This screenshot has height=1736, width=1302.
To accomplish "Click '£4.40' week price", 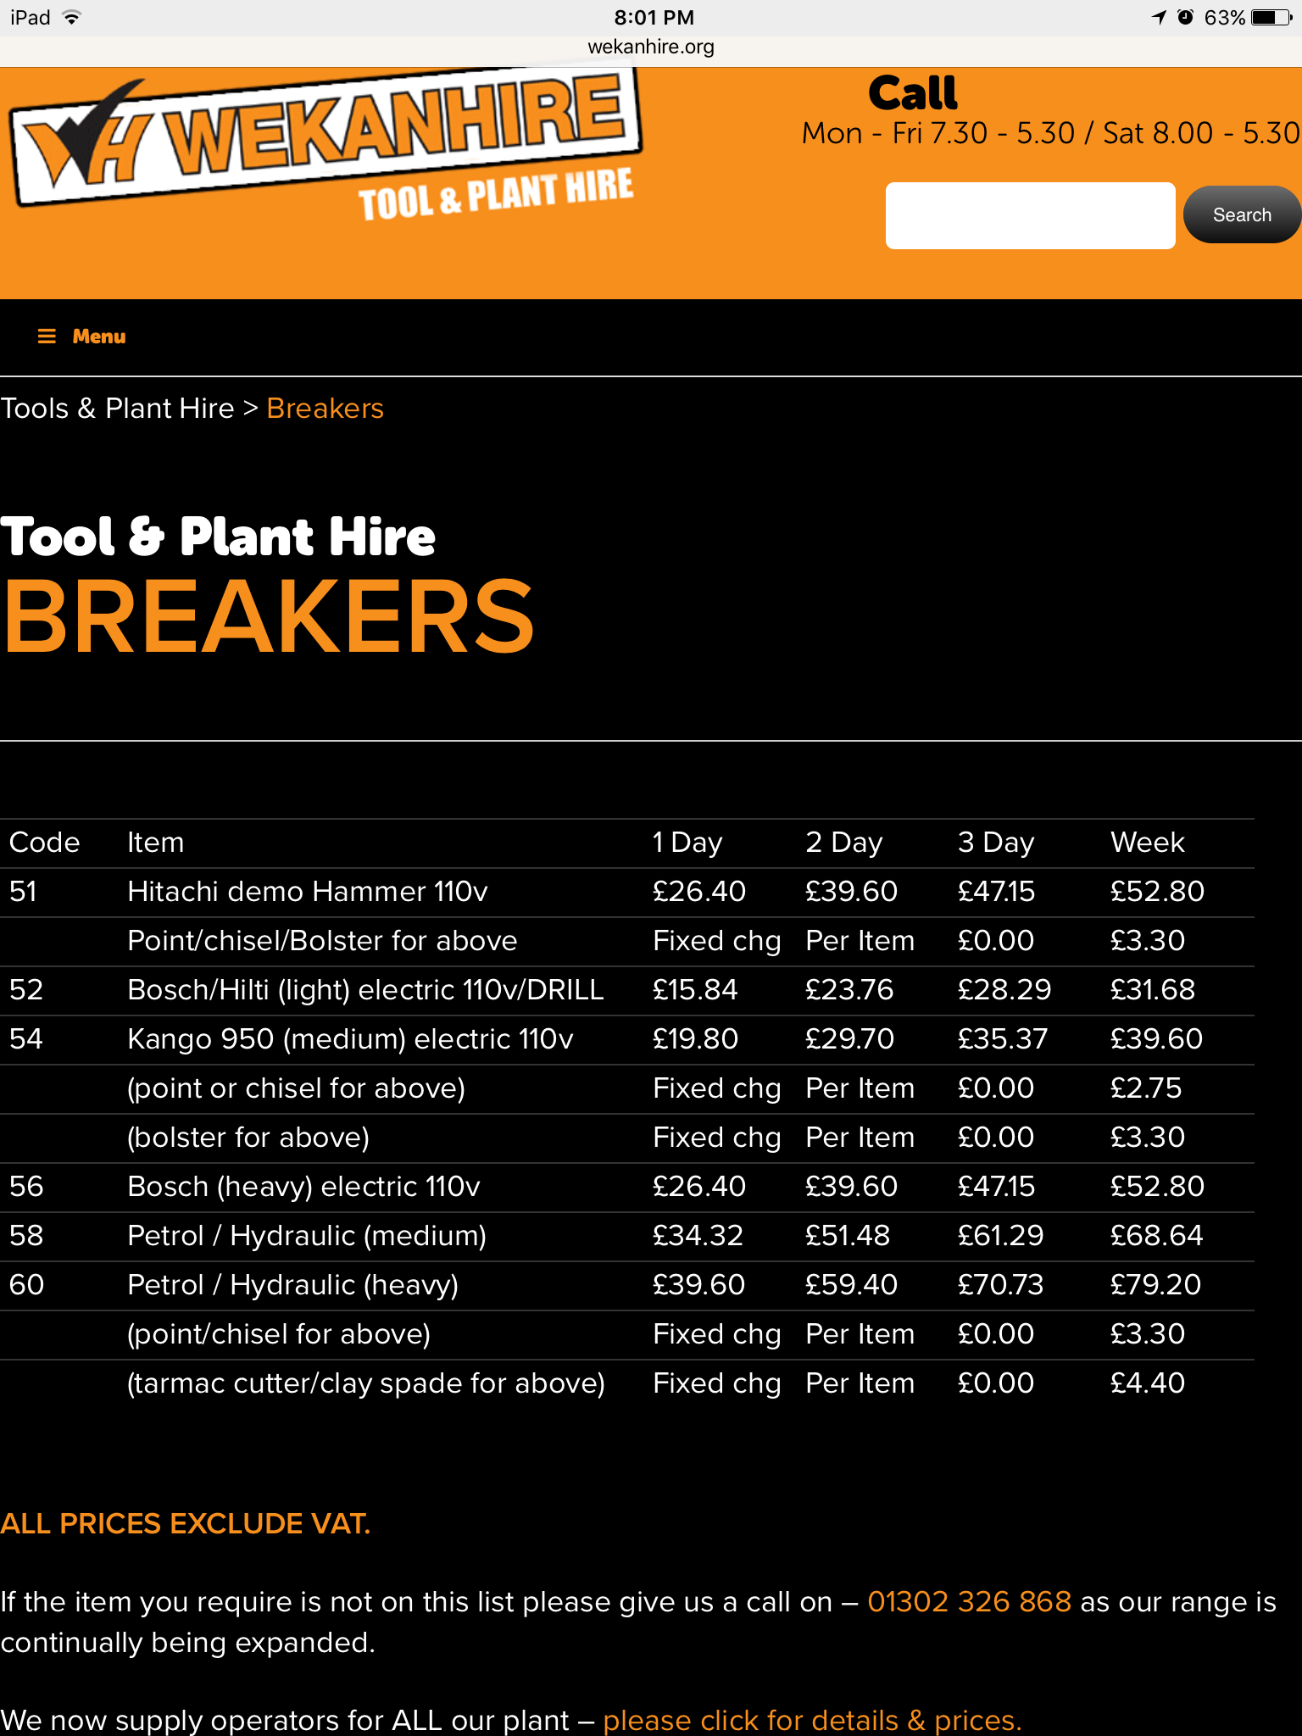I will pos(1148,1383).
